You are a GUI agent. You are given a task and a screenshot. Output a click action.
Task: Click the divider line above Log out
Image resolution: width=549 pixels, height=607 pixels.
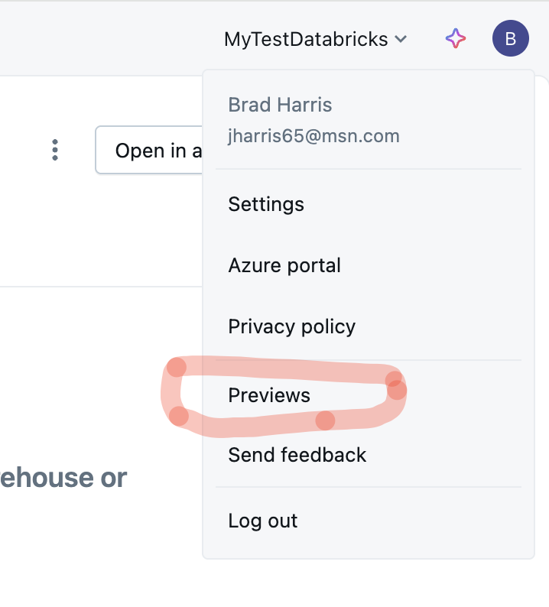click(369, 487)
